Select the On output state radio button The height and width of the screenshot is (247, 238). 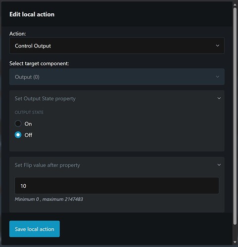point(18,123)
